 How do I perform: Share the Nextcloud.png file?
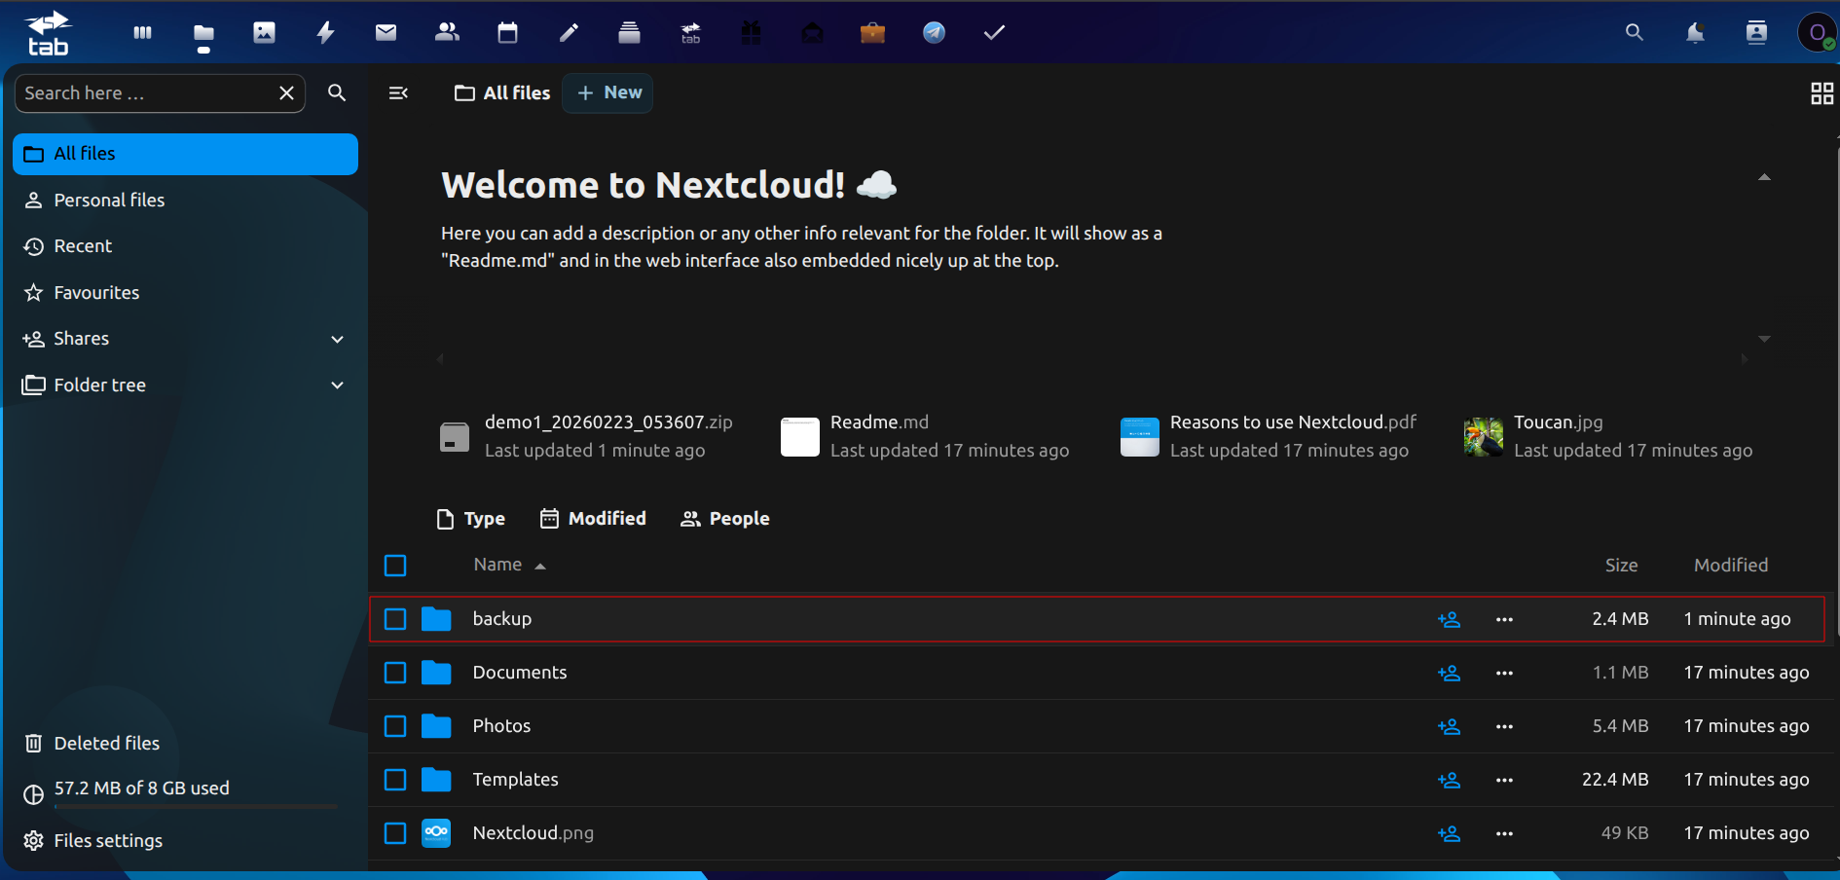(x=1449, y=833)
